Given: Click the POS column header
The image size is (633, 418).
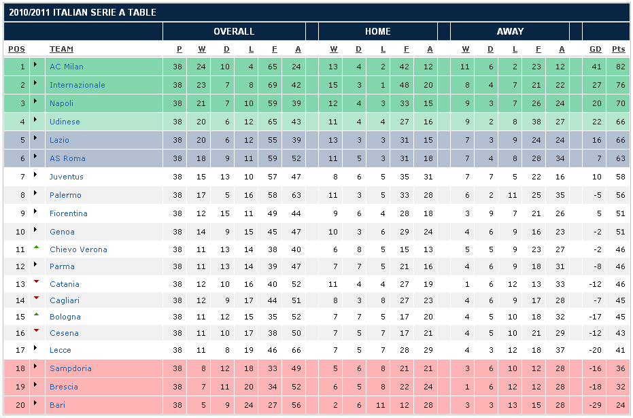Looking at the screenshot, I should 16,49.
